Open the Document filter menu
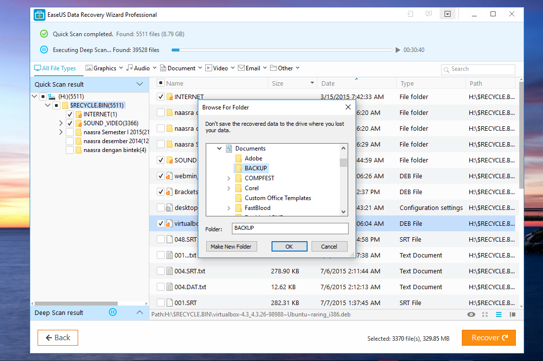 pyautogui.click(x=181, y=68)
